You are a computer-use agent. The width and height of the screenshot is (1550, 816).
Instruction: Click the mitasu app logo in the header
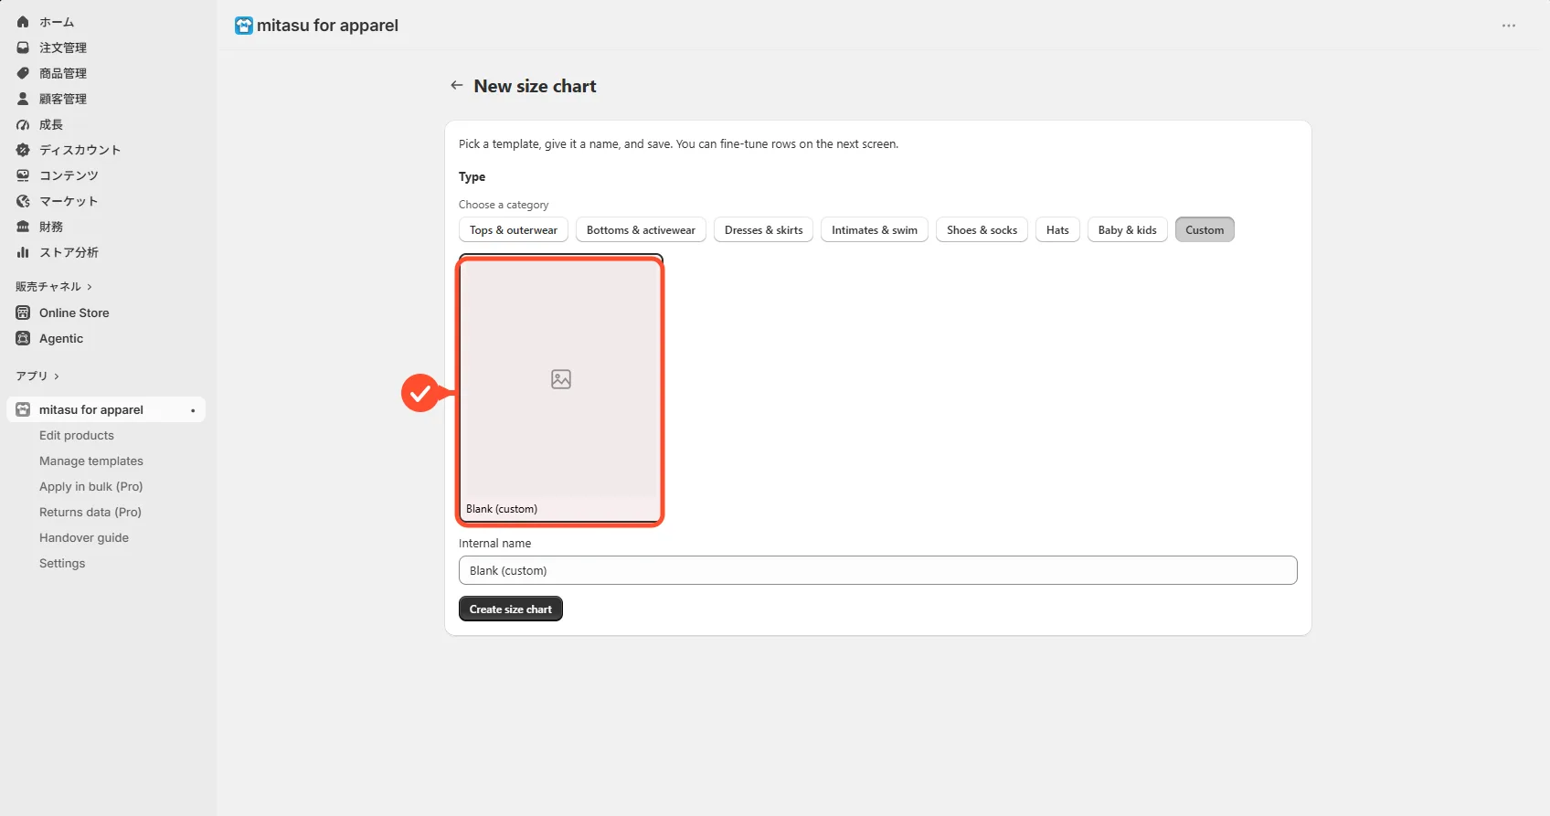pos(244,26)
